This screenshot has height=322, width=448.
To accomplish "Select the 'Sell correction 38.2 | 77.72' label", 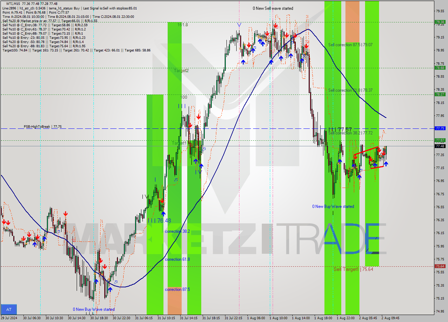I will pyautogui.click(x=350, y=133).
